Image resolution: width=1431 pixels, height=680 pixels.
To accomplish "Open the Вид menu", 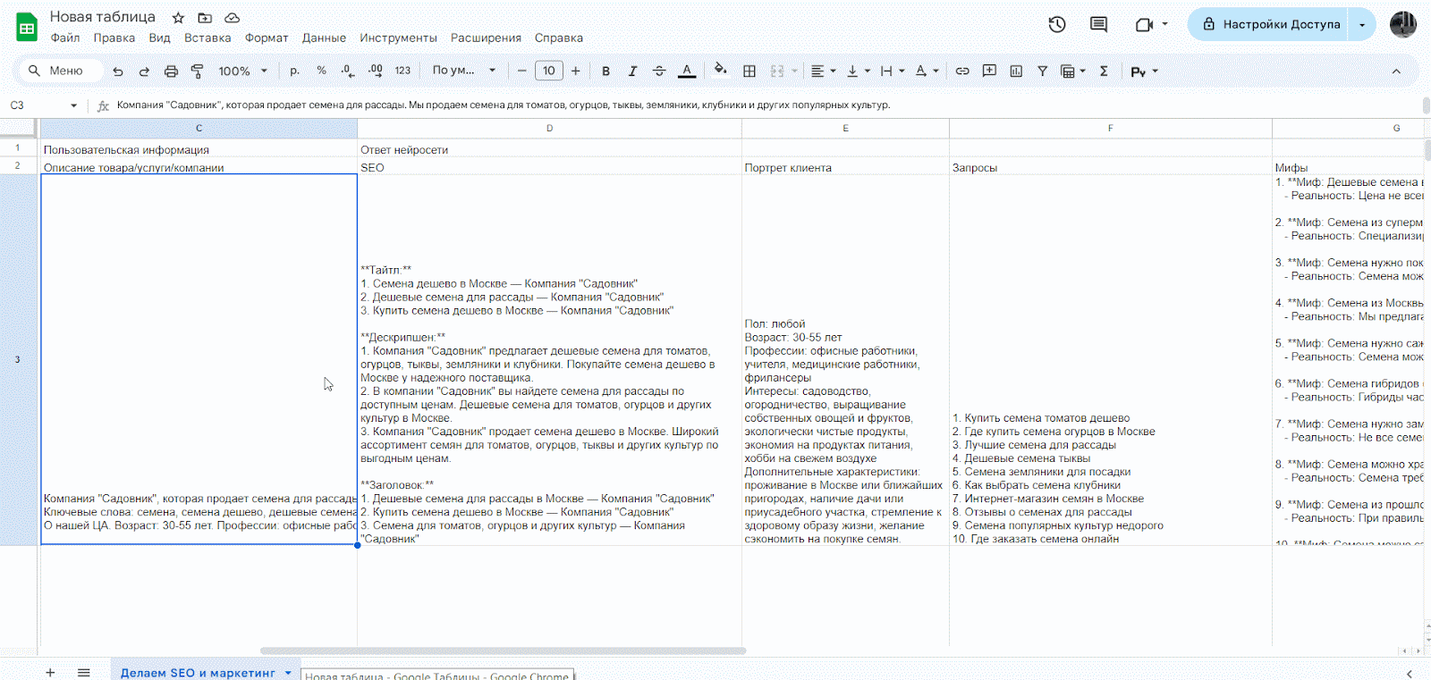I will tap(159, 38).
